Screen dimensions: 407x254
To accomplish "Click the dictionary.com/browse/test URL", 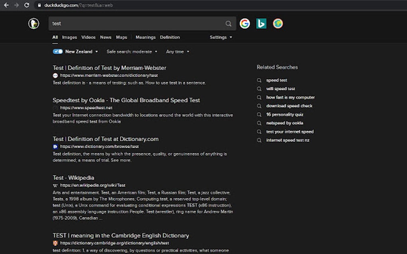I will tap(99, 147).
